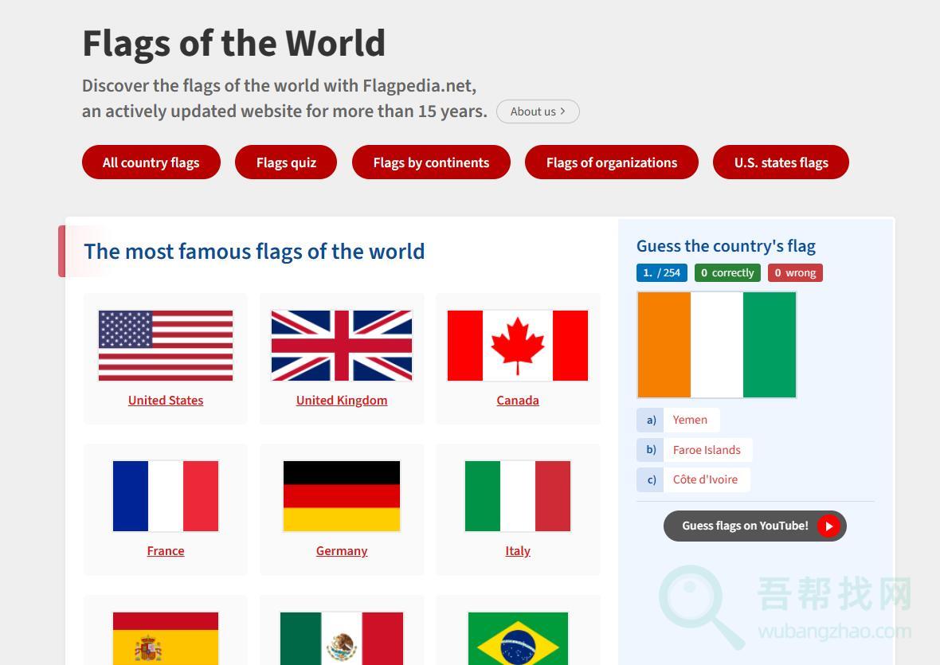Open the Germany flag image

coord(342,495)
